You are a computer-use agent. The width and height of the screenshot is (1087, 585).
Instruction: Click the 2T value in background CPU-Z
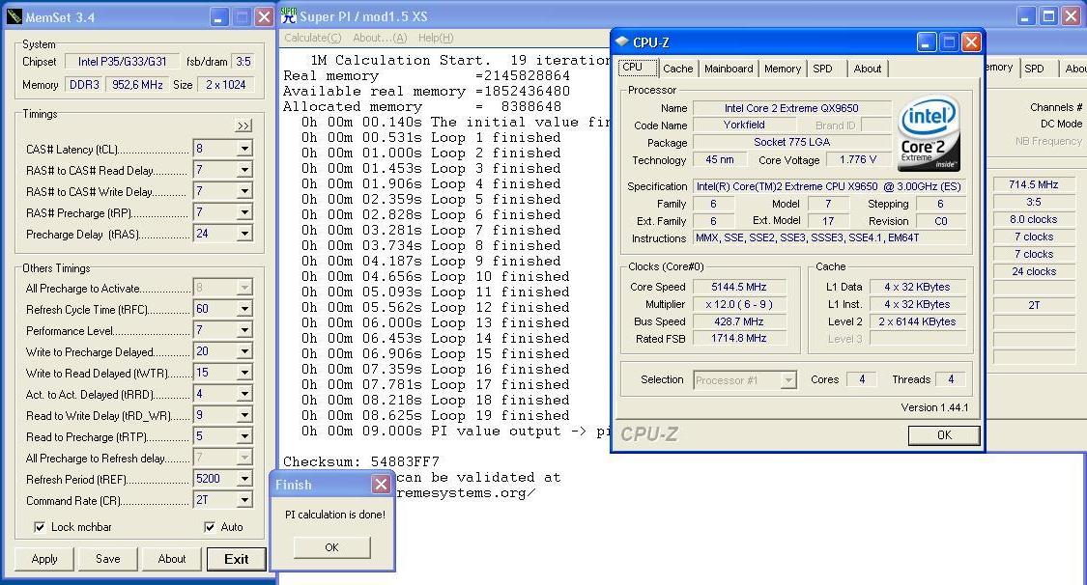pos(1033,305)
